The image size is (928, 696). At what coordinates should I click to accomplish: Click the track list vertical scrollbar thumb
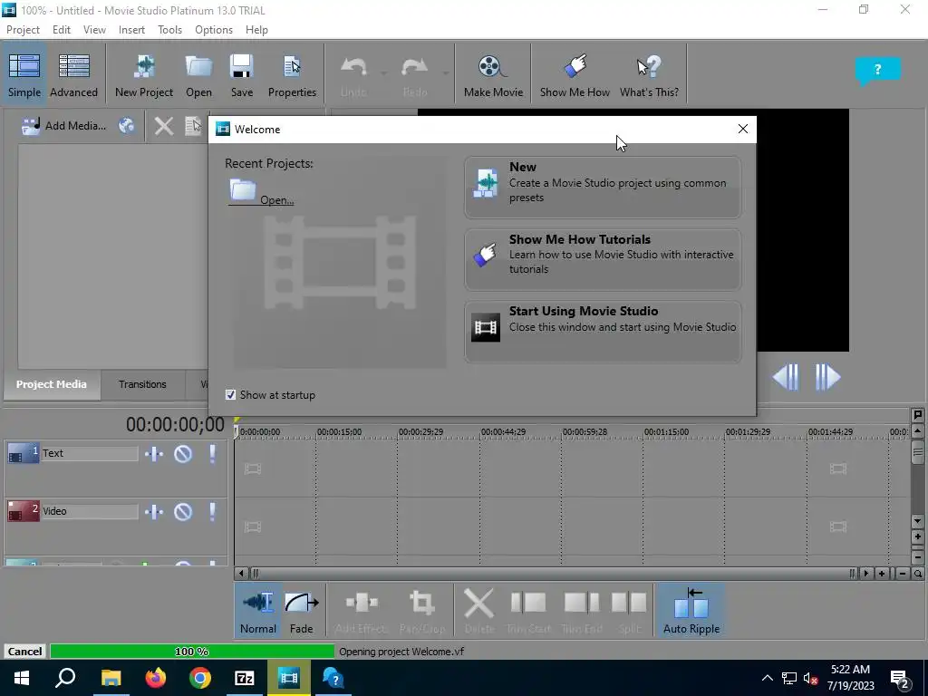point(917,452)
